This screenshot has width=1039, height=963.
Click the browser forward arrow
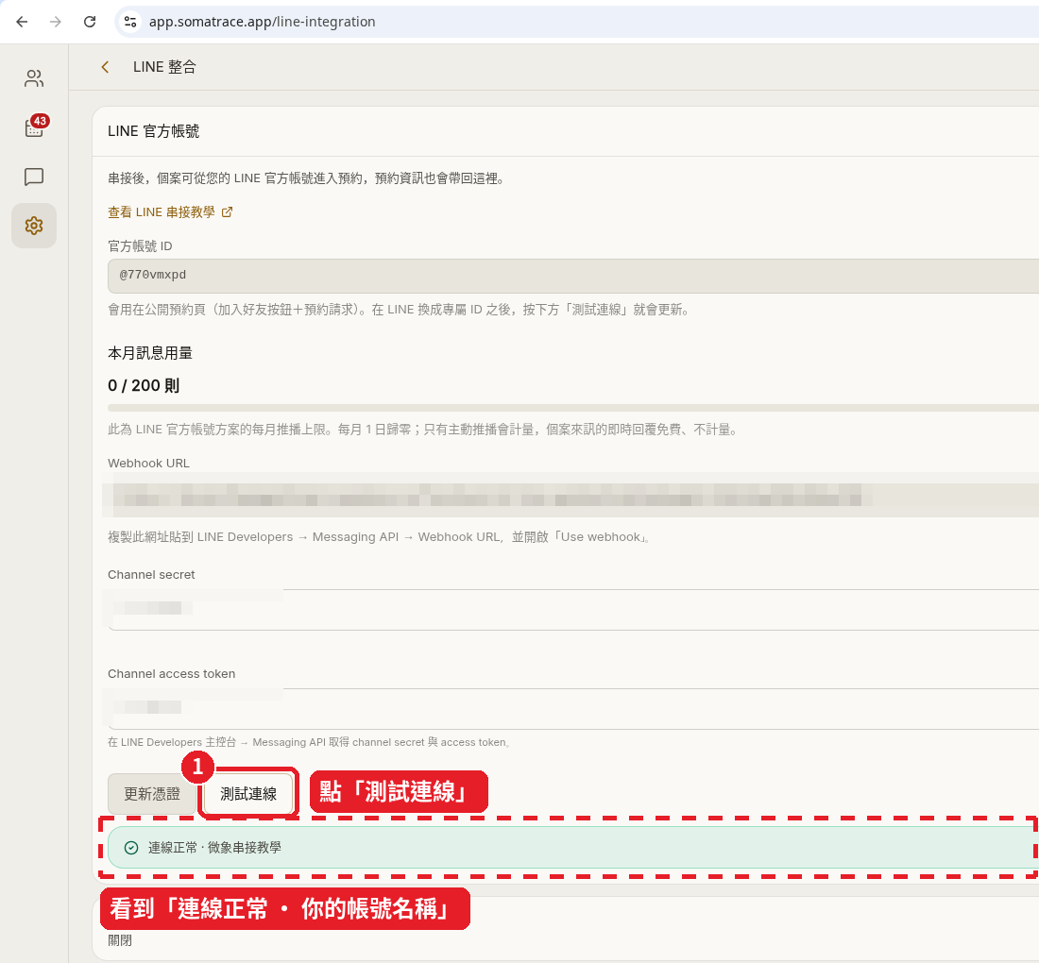tap(56, 22)
